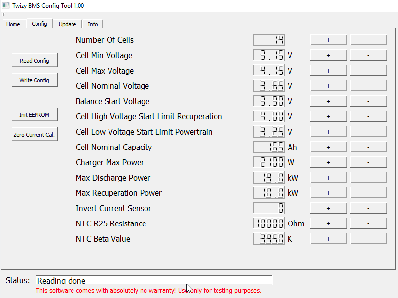Decrease Number Of Cells with minus
398x298 pixels.
pyautogui.click(x=368, y=40)
